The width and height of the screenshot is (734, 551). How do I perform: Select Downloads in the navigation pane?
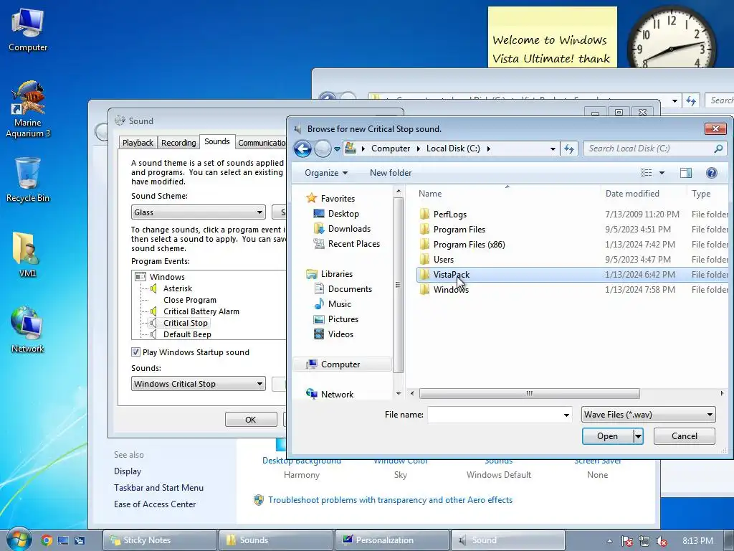point(349,229)
